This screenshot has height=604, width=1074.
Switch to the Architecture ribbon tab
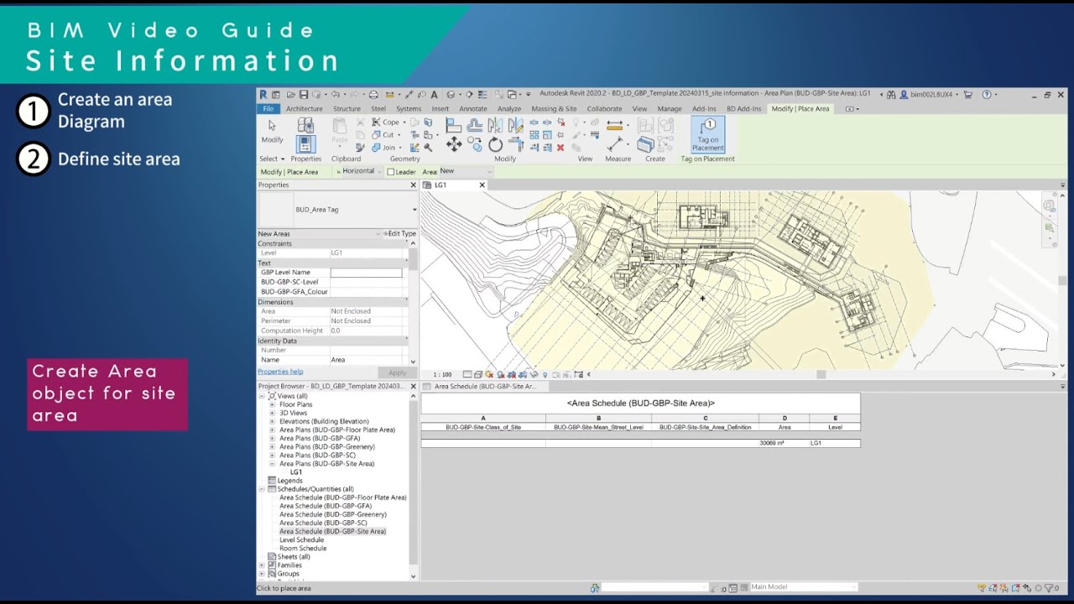click(x=304, y=109)
